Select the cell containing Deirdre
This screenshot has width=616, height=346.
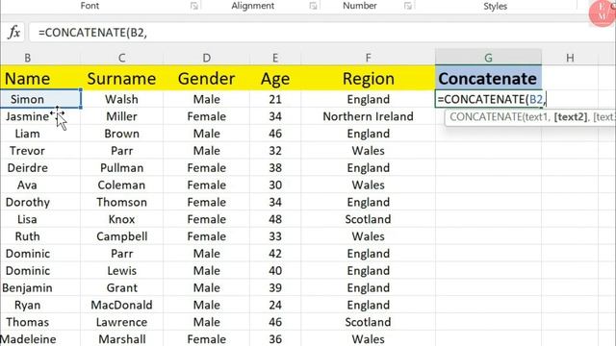point(40,168)
